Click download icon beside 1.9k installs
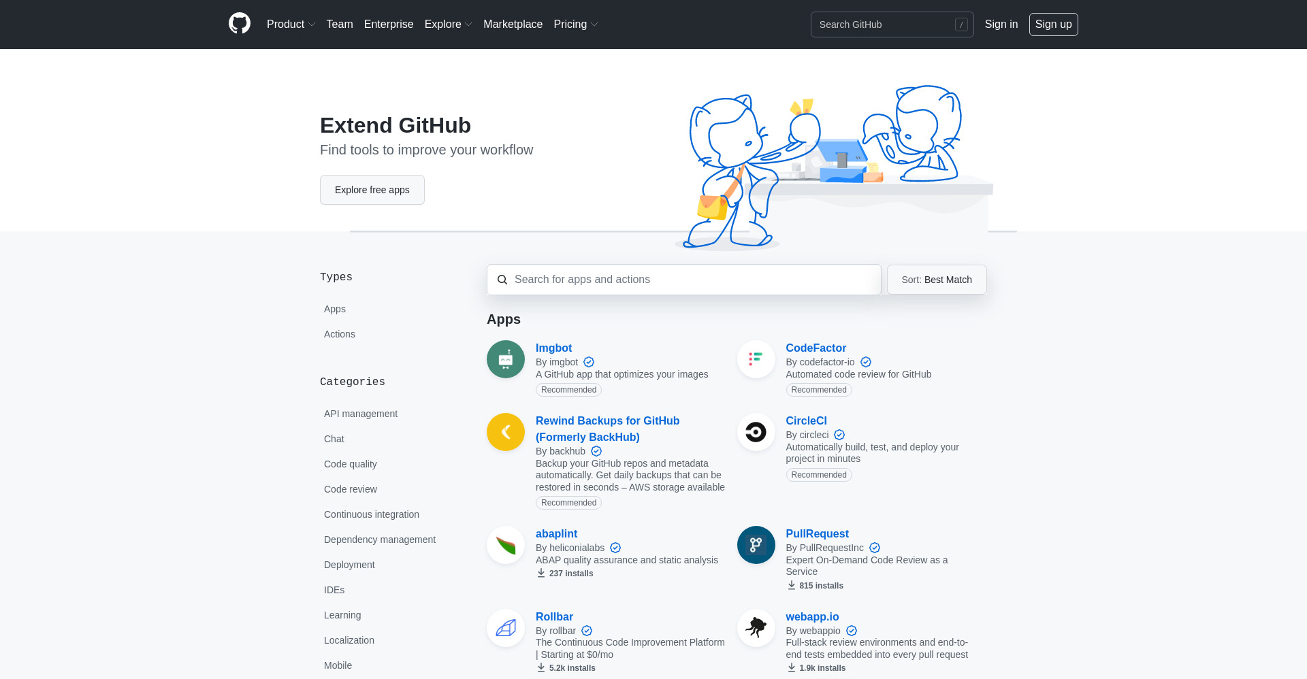Viewport: 1307px width, 679px height. [x=792, y=667]
